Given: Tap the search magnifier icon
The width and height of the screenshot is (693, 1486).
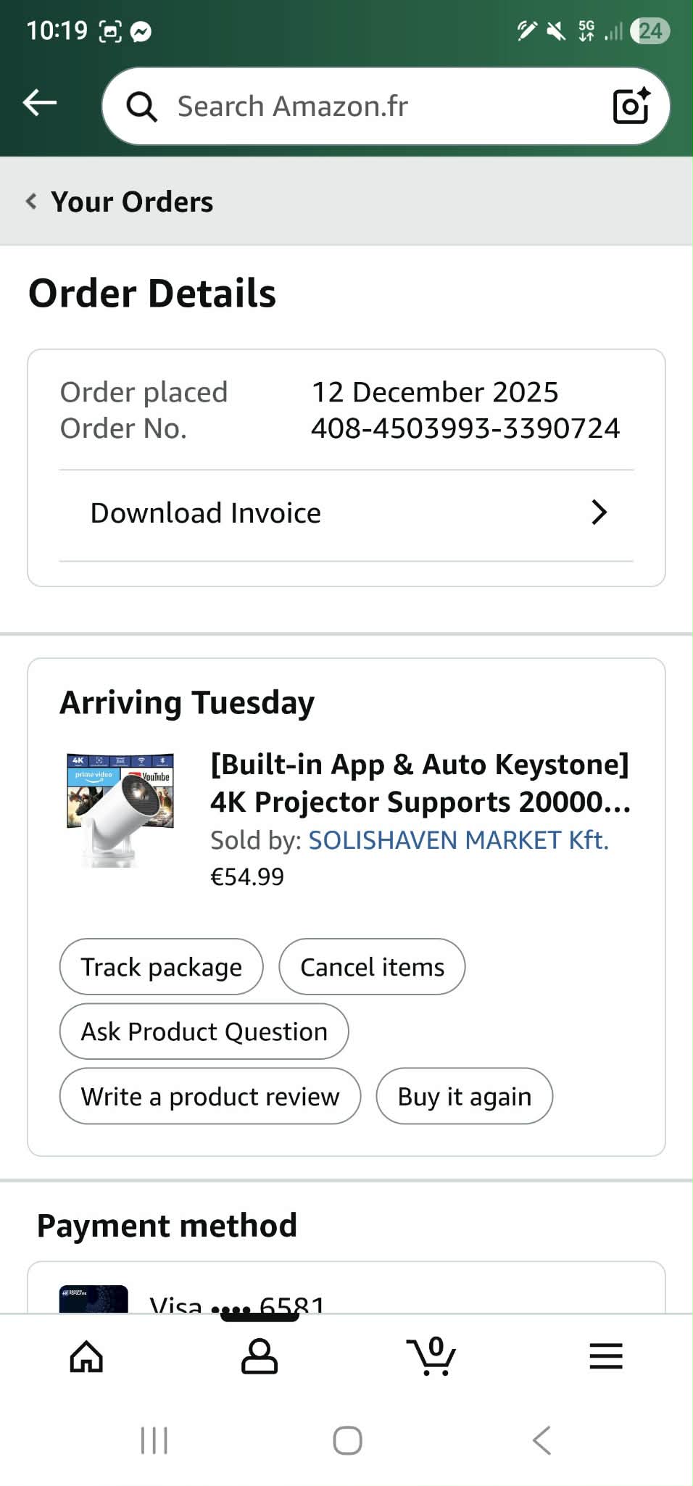Looking at the screenshot, I should click(x=141, y=107).
